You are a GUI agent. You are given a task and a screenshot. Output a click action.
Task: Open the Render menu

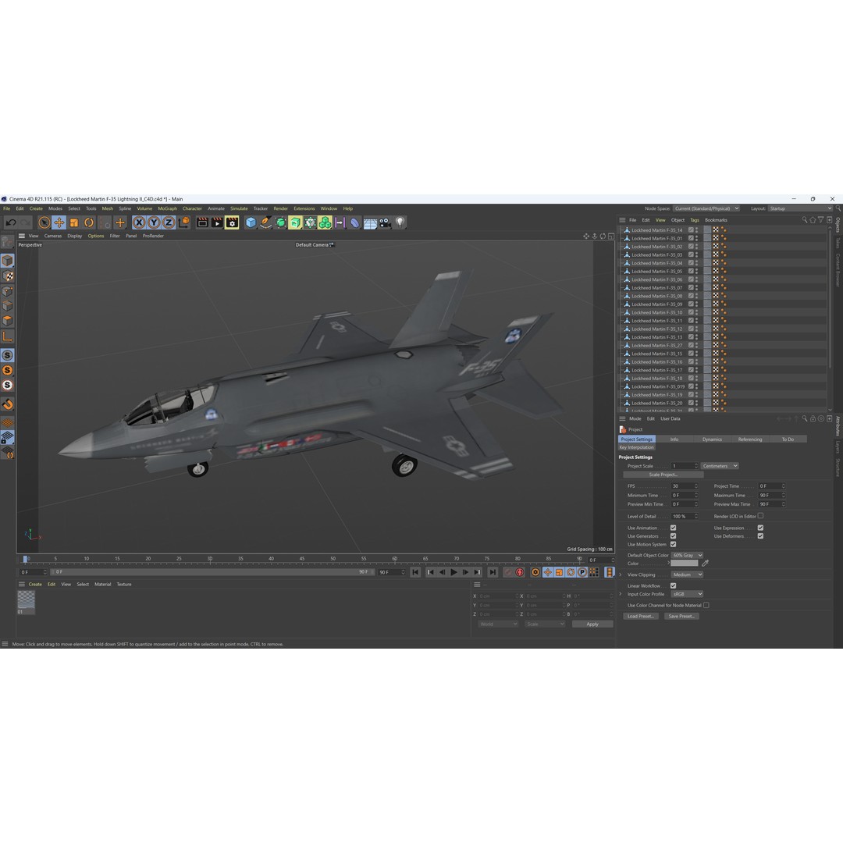281,208
